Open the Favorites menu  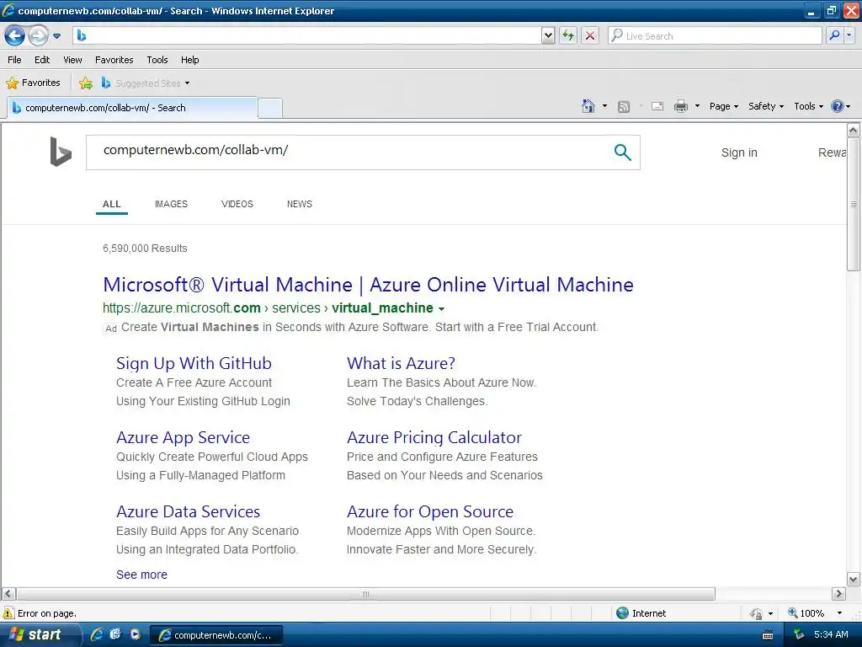114,60
